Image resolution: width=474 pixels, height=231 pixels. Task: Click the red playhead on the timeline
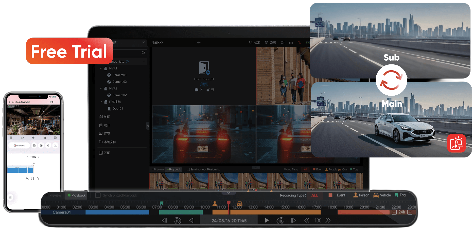[x=229, y=207]
